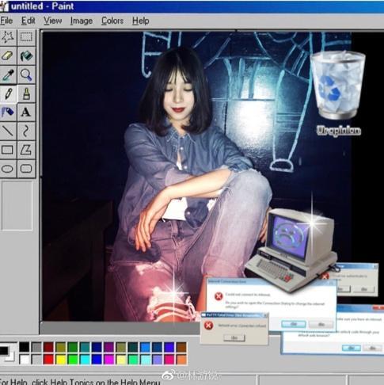The width and height of the screenshot is (384, 385).
Task: Pick the Eraser tool
Action: pos(8,55)
